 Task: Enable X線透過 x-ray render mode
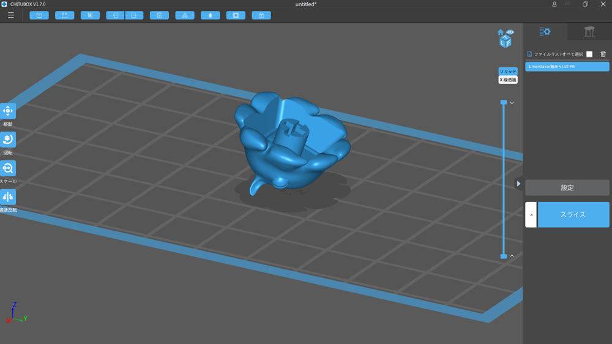coord(508,80)
